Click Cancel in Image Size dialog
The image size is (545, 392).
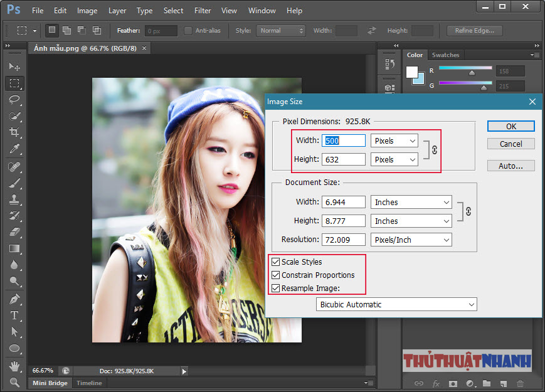click(x=511, y=144)
